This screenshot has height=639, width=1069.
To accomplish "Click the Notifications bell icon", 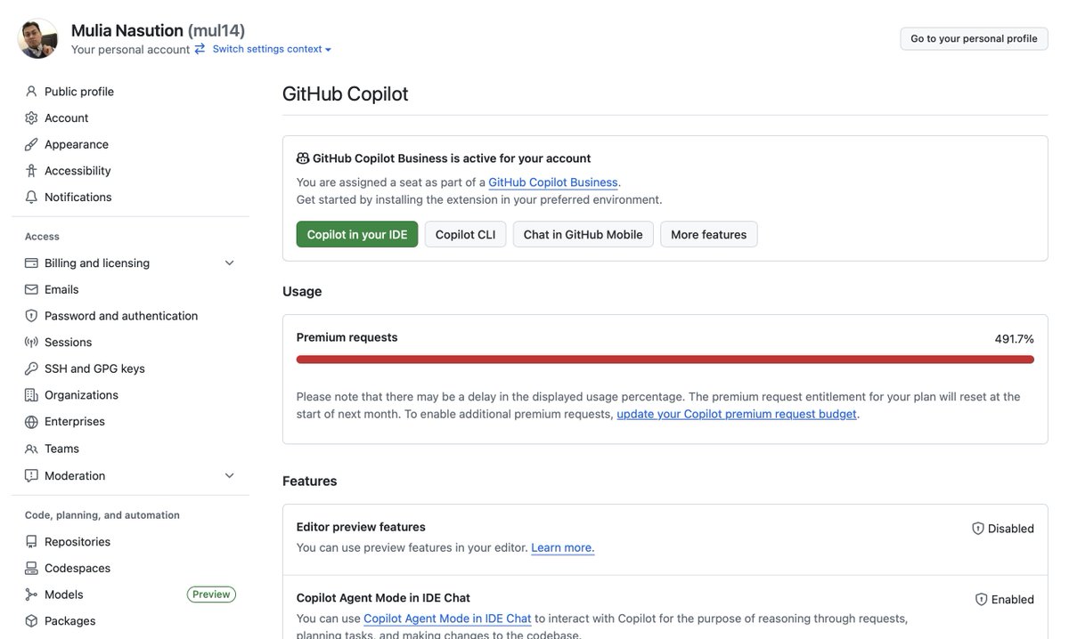I will coord(31,197).
